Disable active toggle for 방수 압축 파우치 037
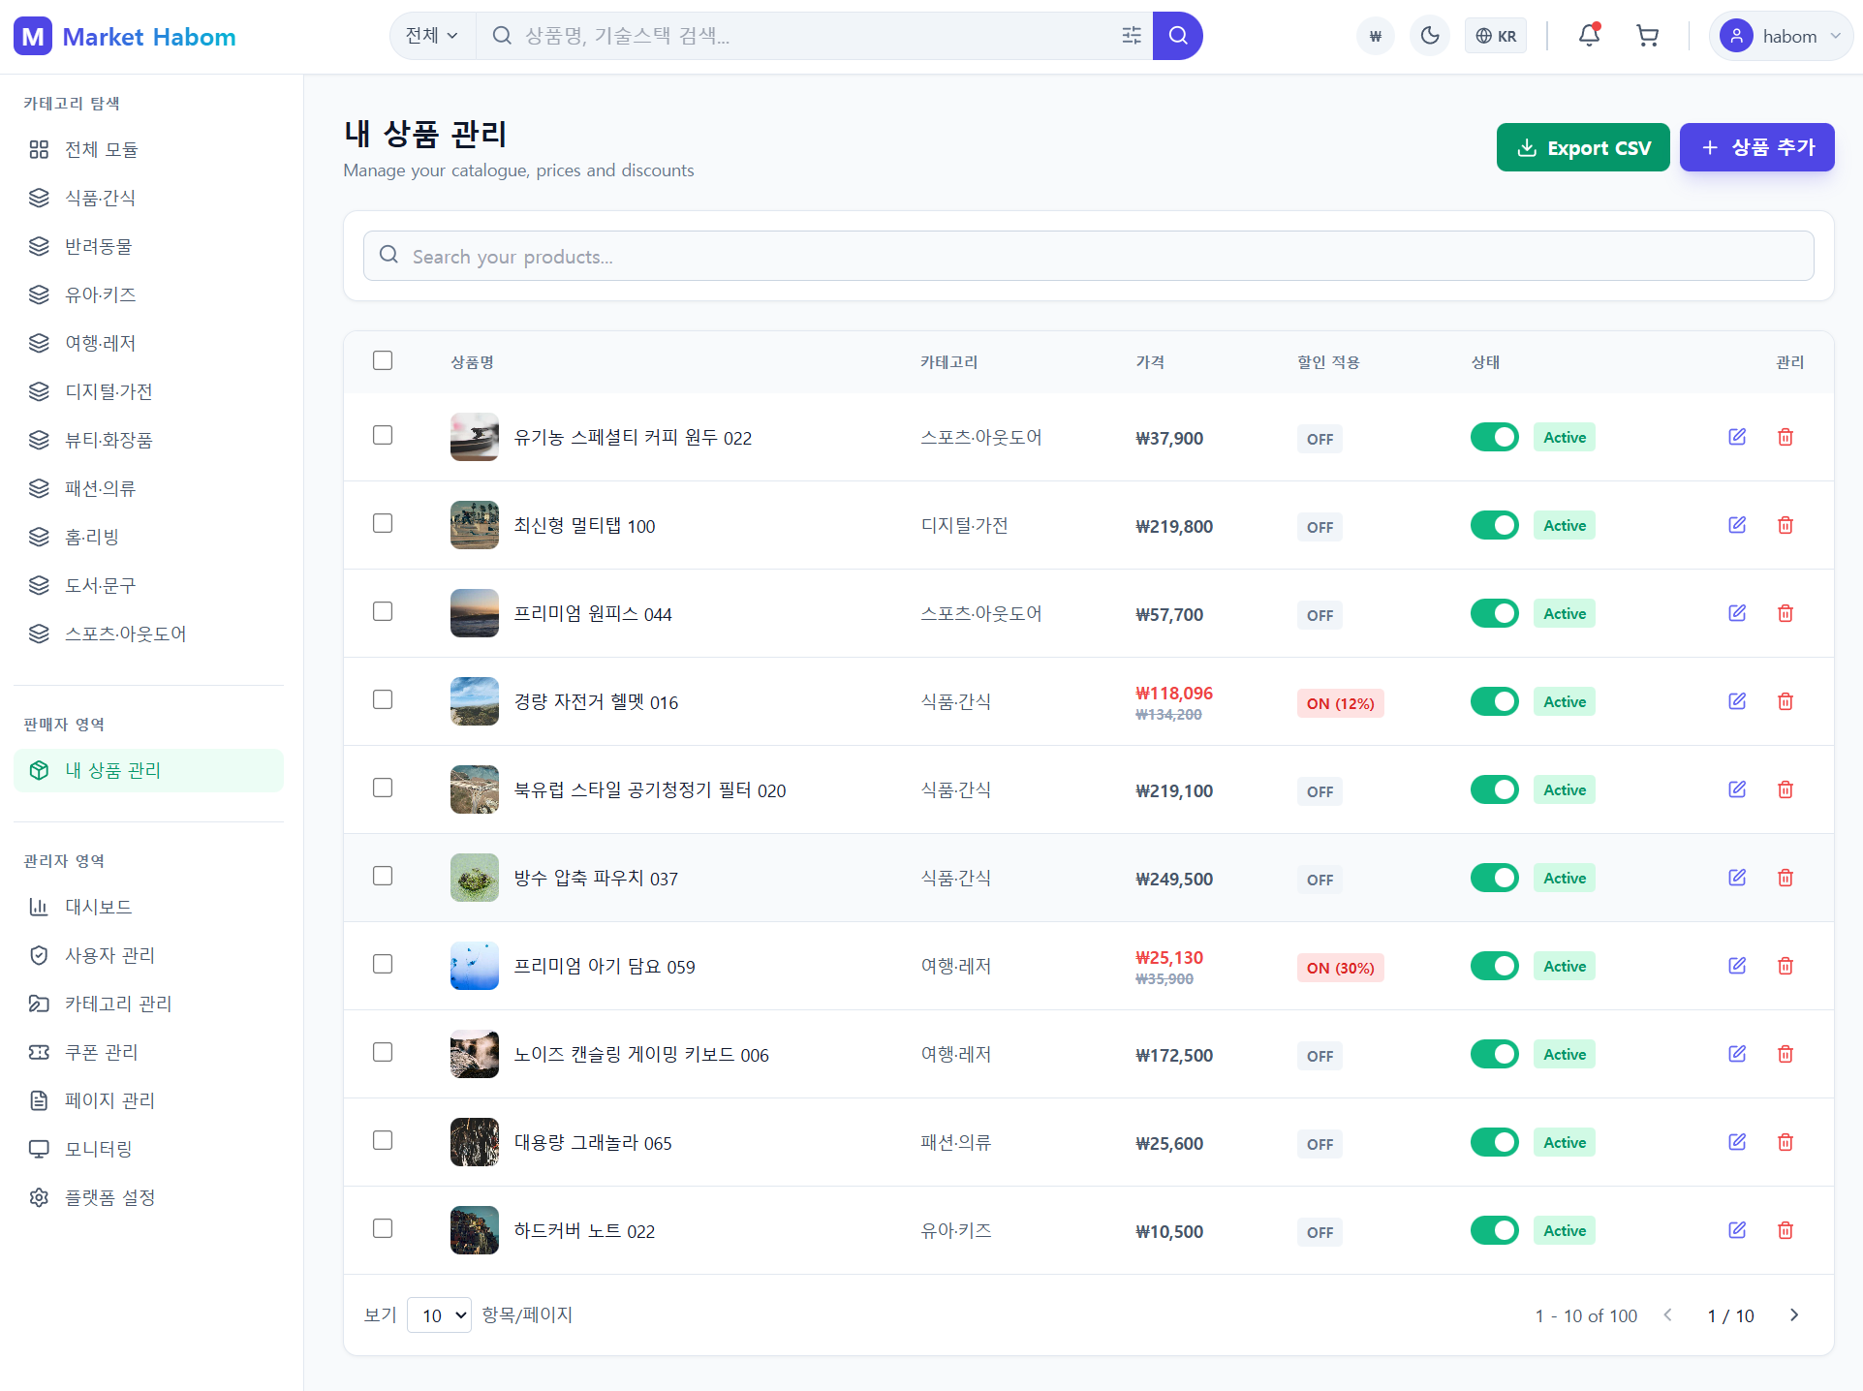1863x1391 pixels. (x=1494, y=878)
